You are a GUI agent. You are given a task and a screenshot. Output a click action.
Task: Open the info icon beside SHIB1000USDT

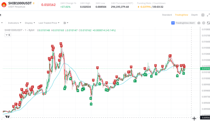tap(34, 3)
